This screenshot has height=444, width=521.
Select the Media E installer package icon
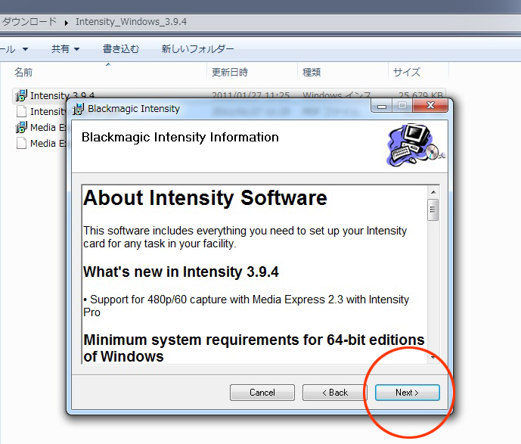tap(21, 127)
